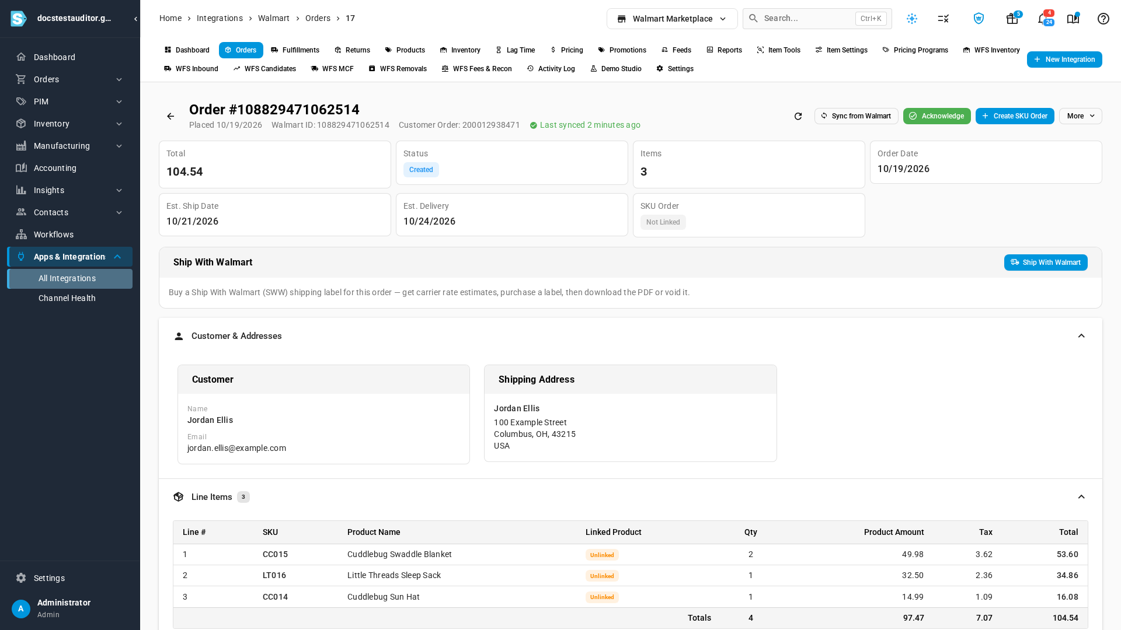The width and height of the screenshot is (1121, 630).
Task: Click the New Integration button
Action: [1064, 60]
